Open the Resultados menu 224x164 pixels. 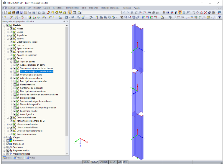58,8
